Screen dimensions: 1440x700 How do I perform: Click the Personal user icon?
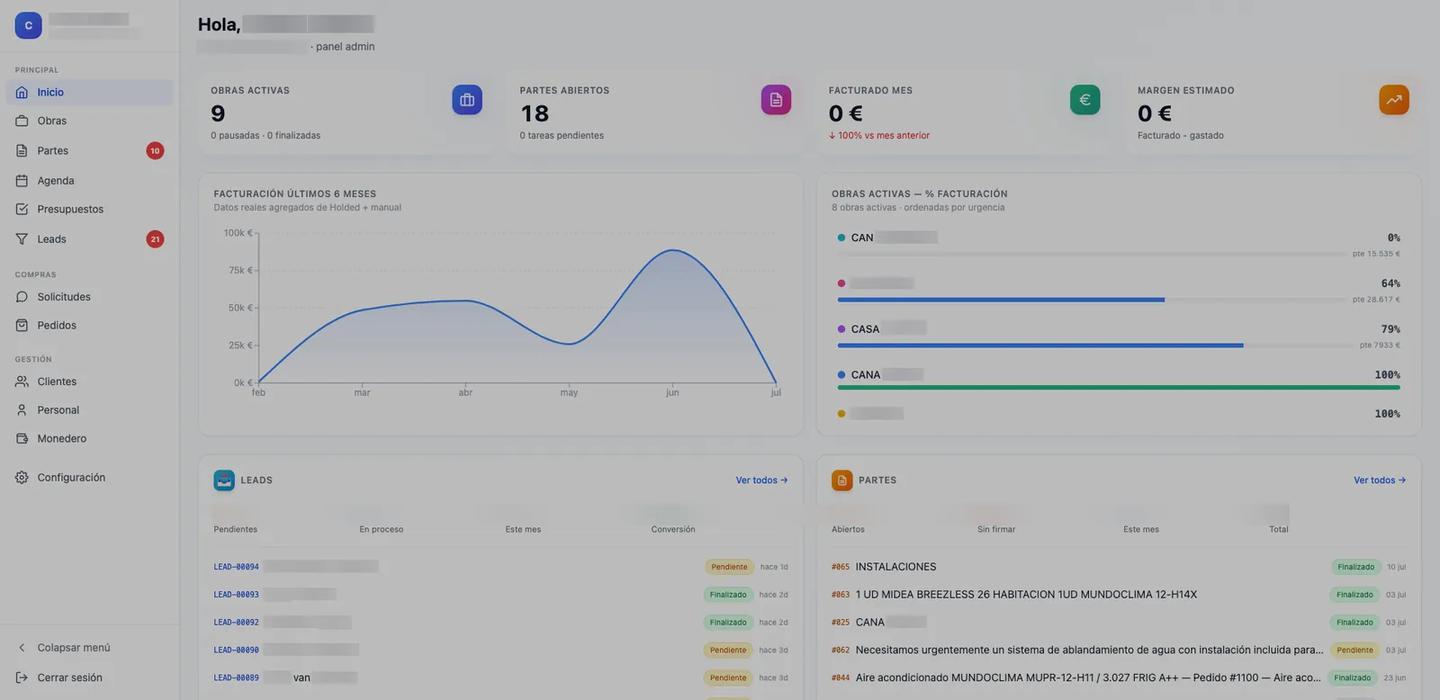tap(22, 410)
